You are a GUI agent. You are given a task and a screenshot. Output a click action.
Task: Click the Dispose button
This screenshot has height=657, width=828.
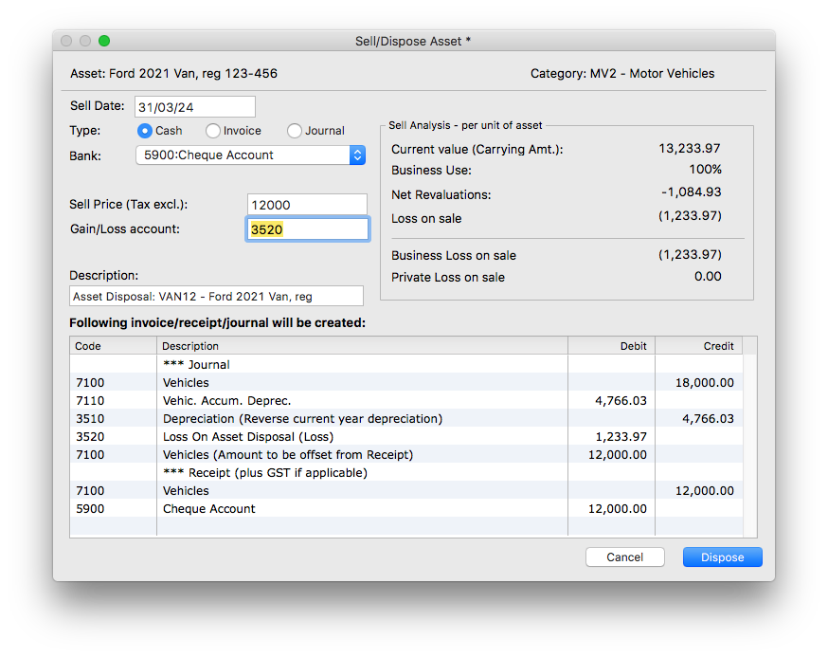[723, 557]
